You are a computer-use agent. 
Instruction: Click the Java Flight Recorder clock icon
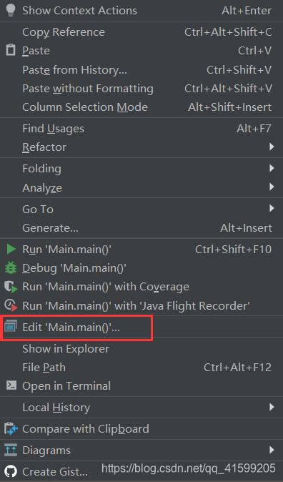point(11,305)
